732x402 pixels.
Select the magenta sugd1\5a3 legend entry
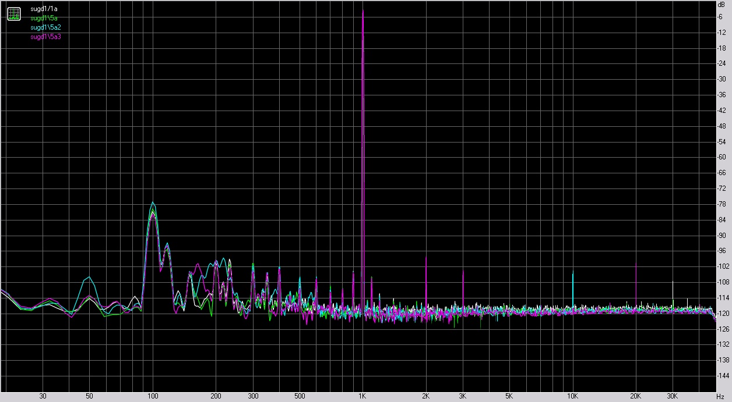(45, 37)
